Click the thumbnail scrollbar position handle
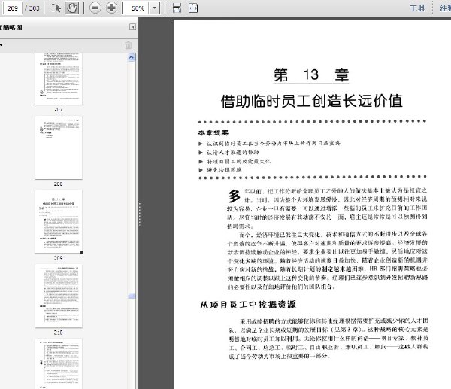The image size is (451, 389). tap(131, 296)
